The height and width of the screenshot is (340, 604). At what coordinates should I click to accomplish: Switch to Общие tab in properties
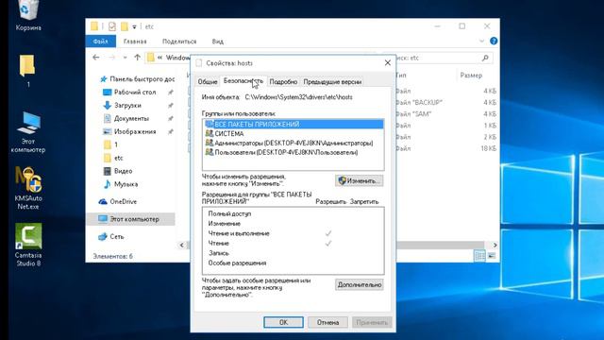(208, 82)
